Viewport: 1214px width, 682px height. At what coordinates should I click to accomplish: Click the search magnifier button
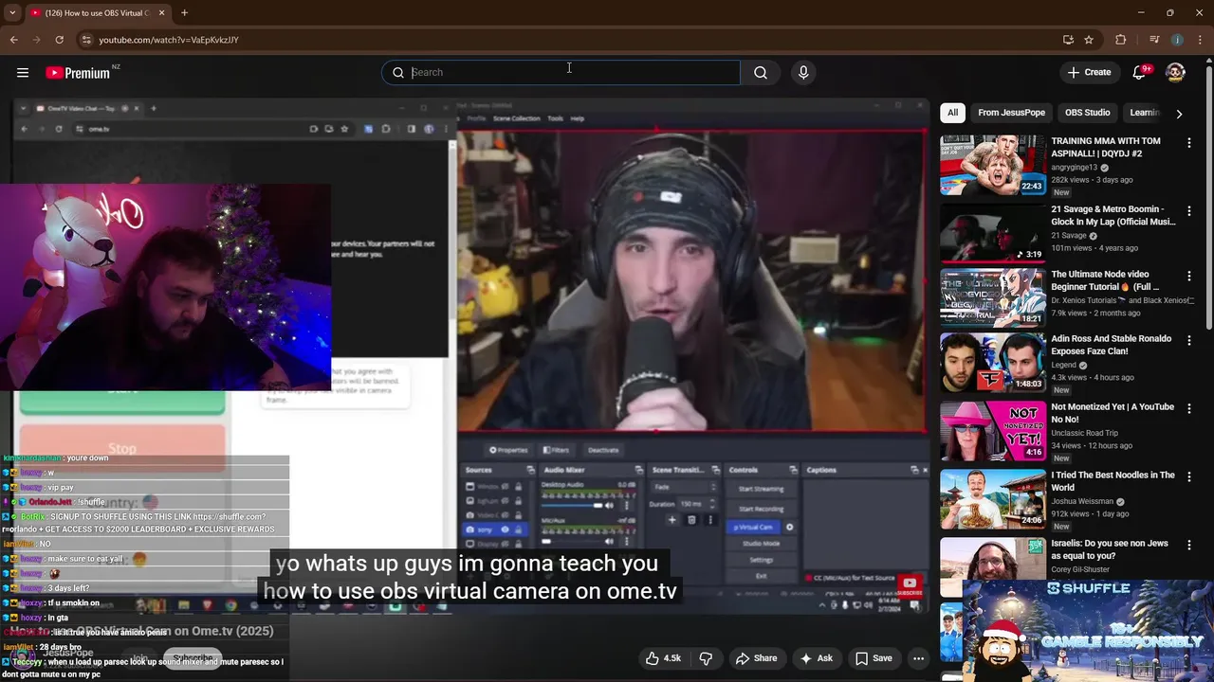pyautogui.click(x=761, y=72)
